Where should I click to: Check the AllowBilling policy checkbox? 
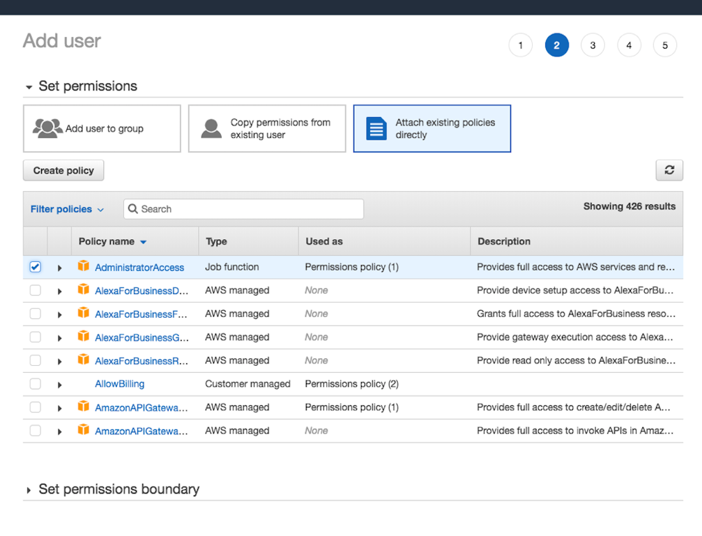click(36, 384)
